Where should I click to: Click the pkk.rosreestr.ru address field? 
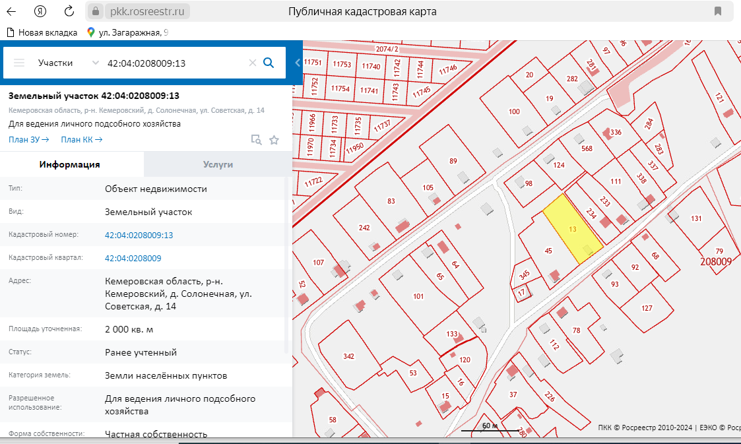pos(147,11)
